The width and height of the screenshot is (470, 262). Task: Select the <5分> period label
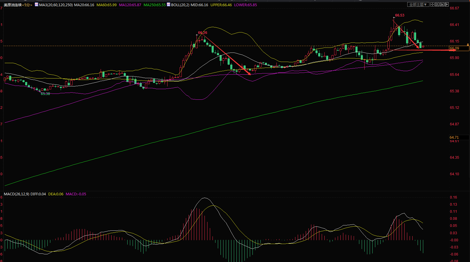27,5
